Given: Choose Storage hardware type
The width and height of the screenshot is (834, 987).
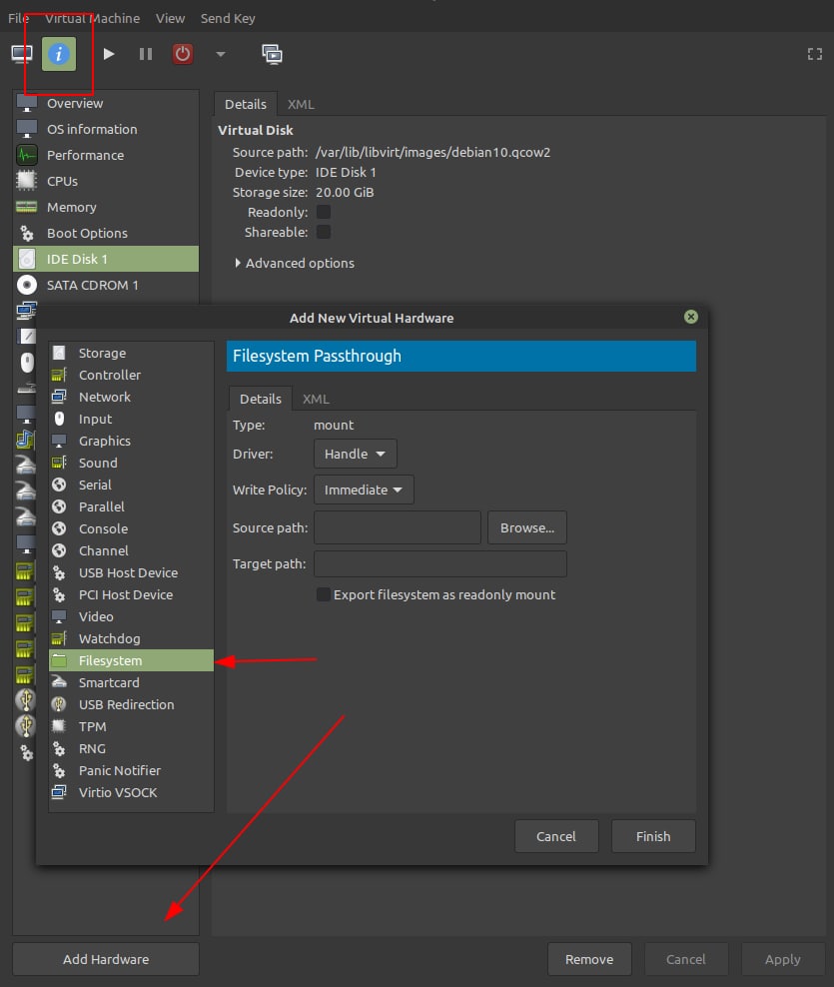Looking at the screenshot, I should (132, 353).
